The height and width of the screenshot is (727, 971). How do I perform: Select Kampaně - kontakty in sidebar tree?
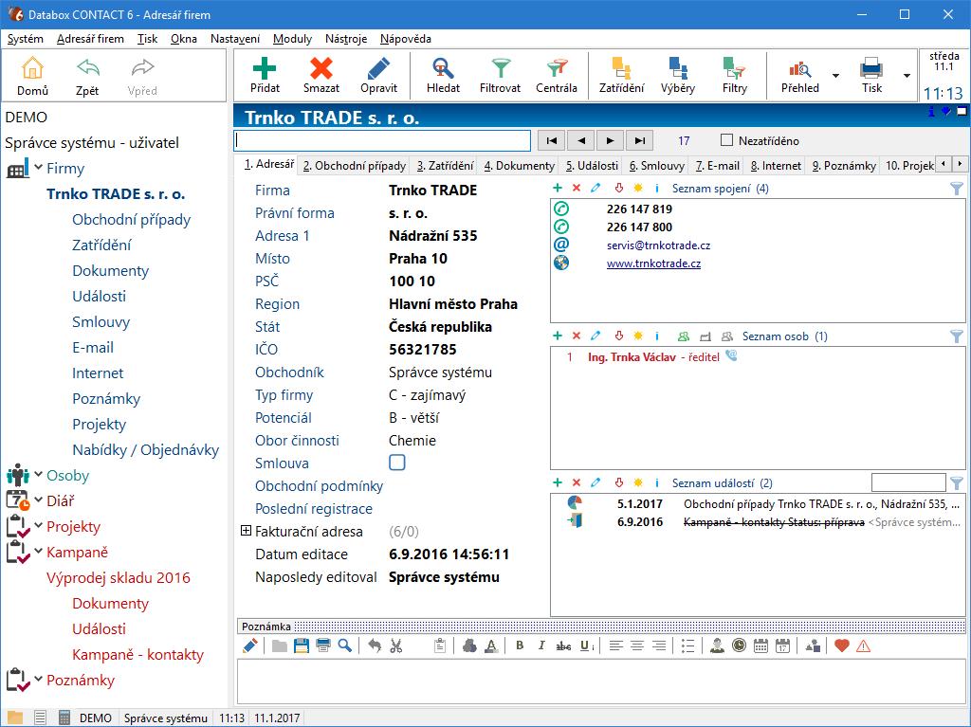(x=137, y=654)
